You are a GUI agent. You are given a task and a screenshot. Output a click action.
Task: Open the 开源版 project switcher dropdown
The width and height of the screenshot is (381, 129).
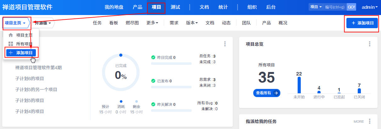[43, 23]
